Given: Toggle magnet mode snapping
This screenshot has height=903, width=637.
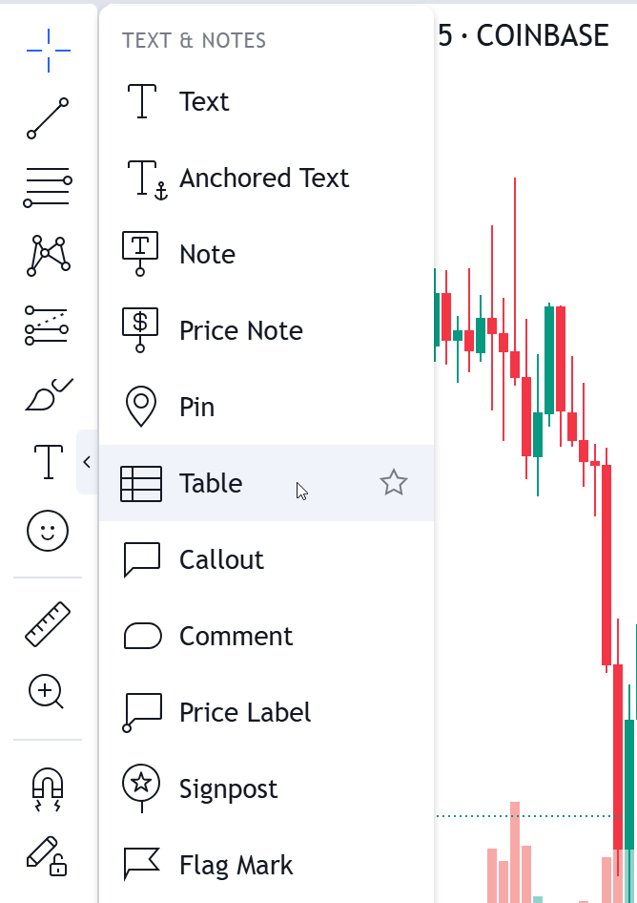Looking at the screenshot, I should pyautogui.click(x=48, y=788).
